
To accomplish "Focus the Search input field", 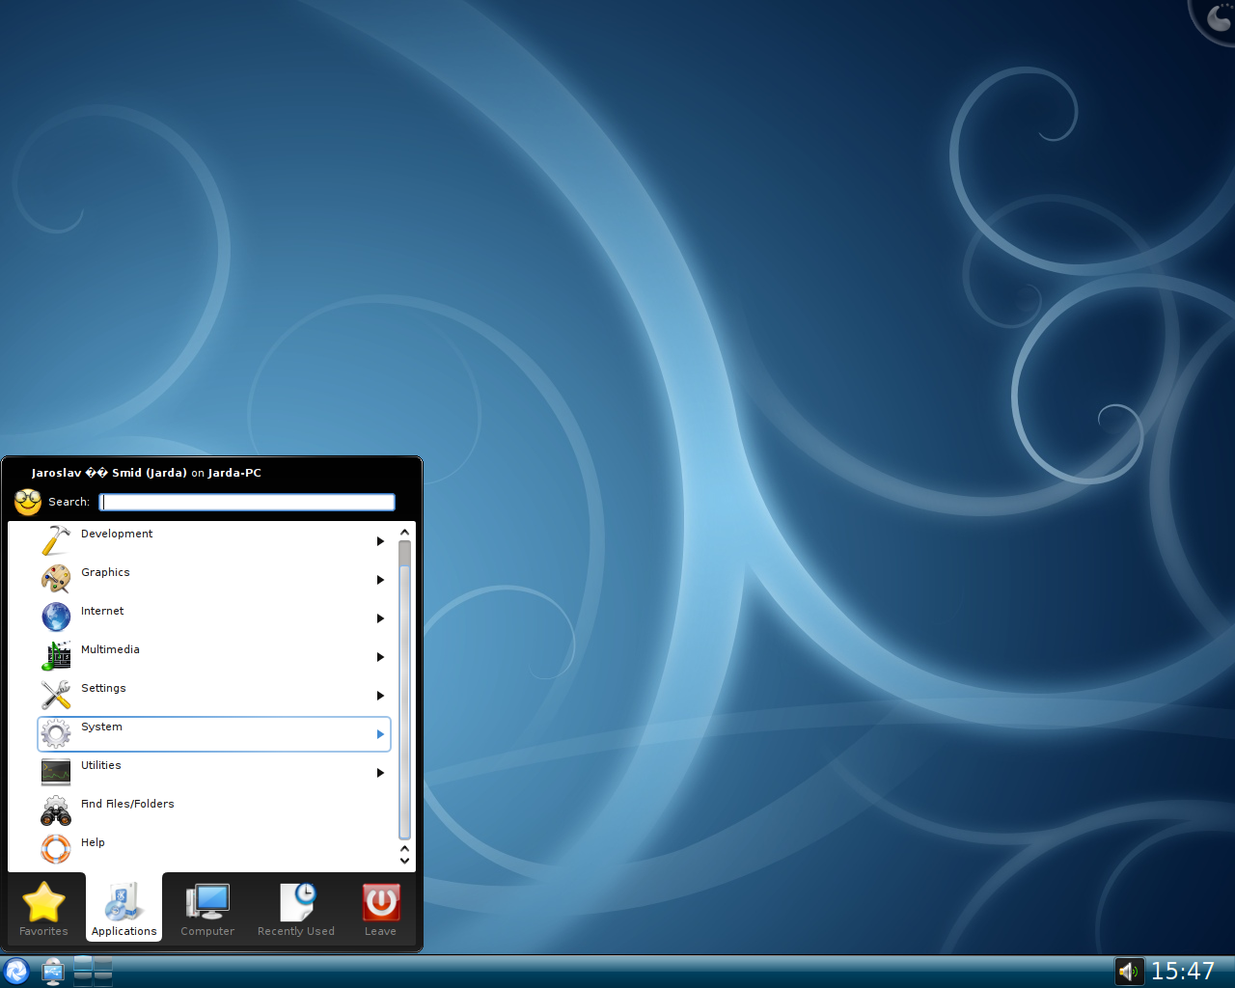I will (247, 502).
